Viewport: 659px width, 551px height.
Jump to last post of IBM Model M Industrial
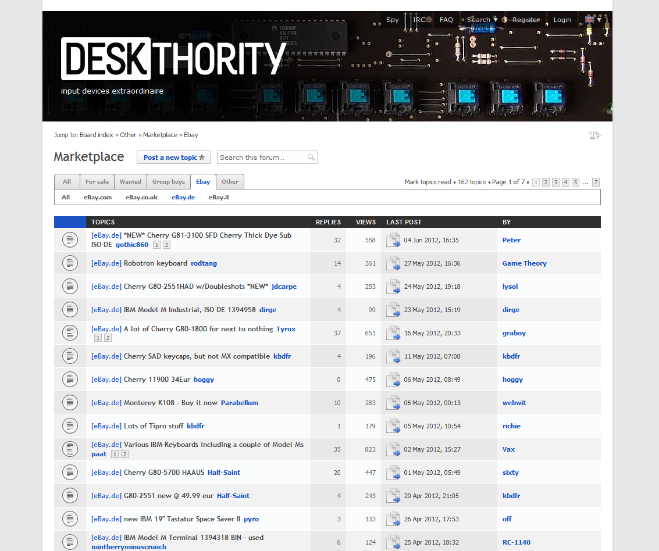[393, 310]
